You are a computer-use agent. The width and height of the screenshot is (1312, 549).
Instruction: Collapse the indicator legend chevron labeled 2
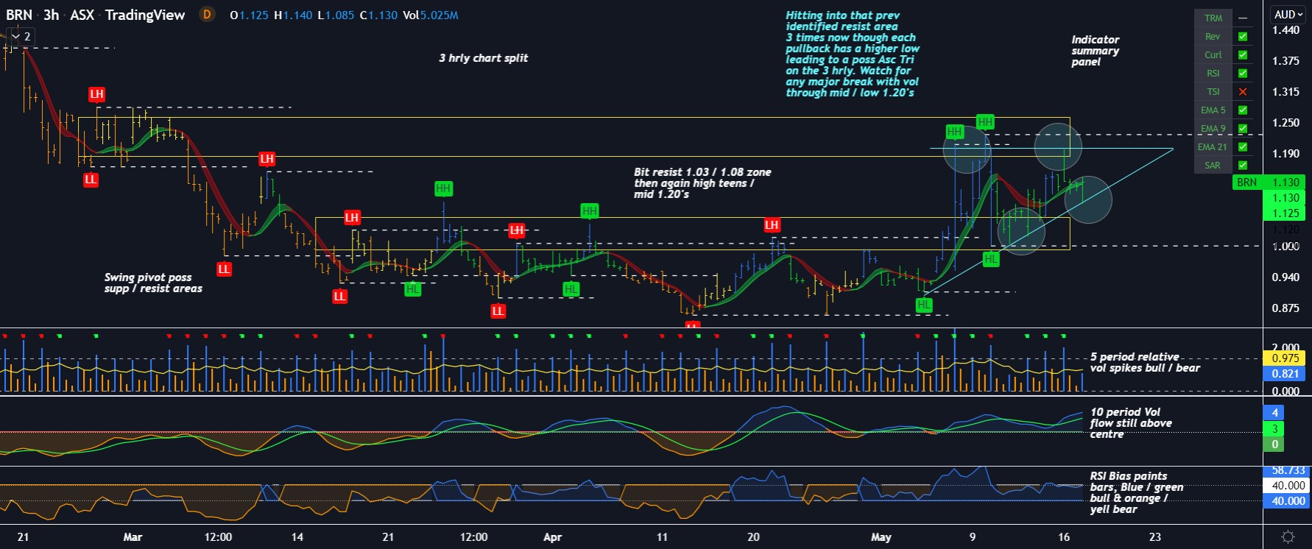20,36
